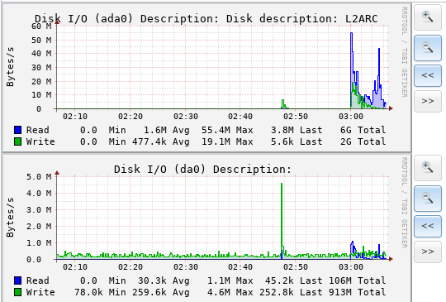Click the '259.6k Avg' write value for da0
The height and width of the screenshot is (302, 446).
click(x=161, y=292)
